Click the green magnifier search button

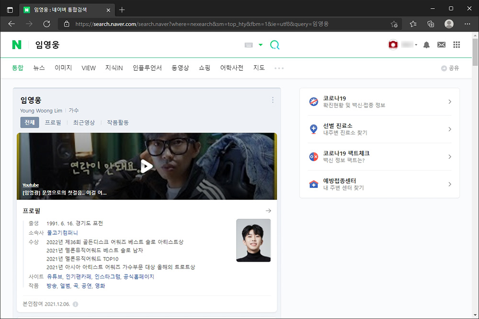pos(274,45)
